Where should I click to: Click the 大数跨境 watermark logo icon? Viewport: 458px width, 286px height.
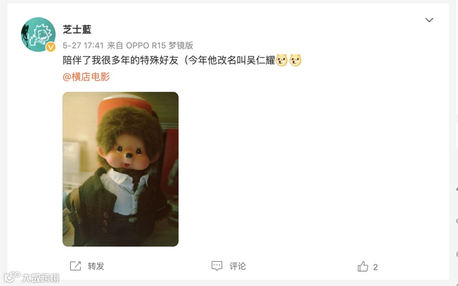pyautogui.click(x=12, y=277)
